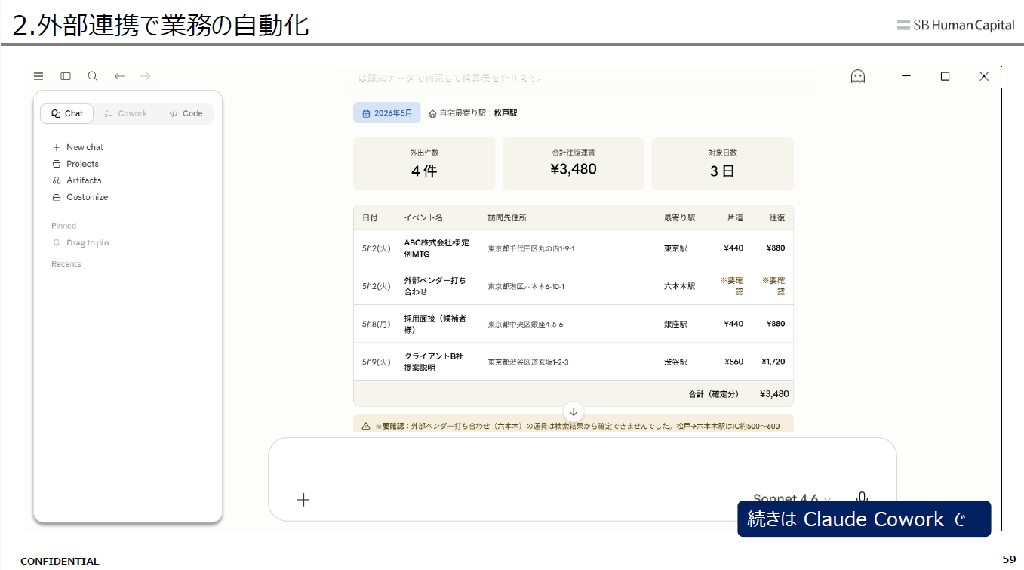Toggle the sidebar panel icon
This screenshot has width=1024, height=570.
[x=66, y=76]
